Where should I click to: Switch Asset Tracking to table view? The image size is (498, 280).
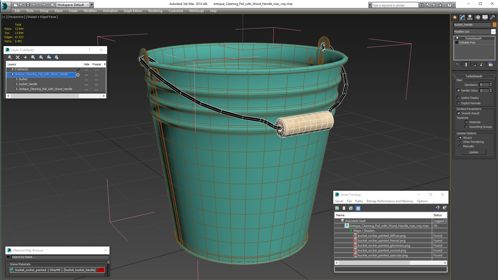[x=358, y=208]
